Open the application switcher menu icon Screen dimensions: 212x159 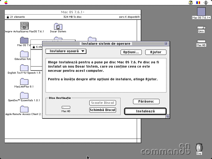click(206, 2)
